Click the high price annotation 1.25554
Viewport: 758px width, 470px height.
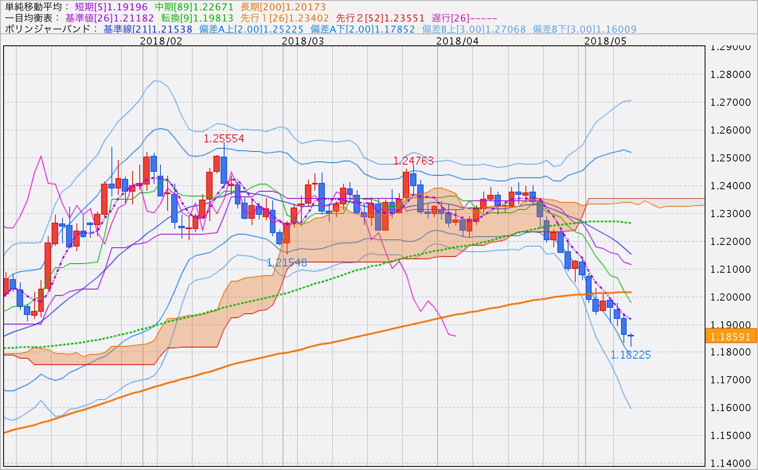coord(224,138)
